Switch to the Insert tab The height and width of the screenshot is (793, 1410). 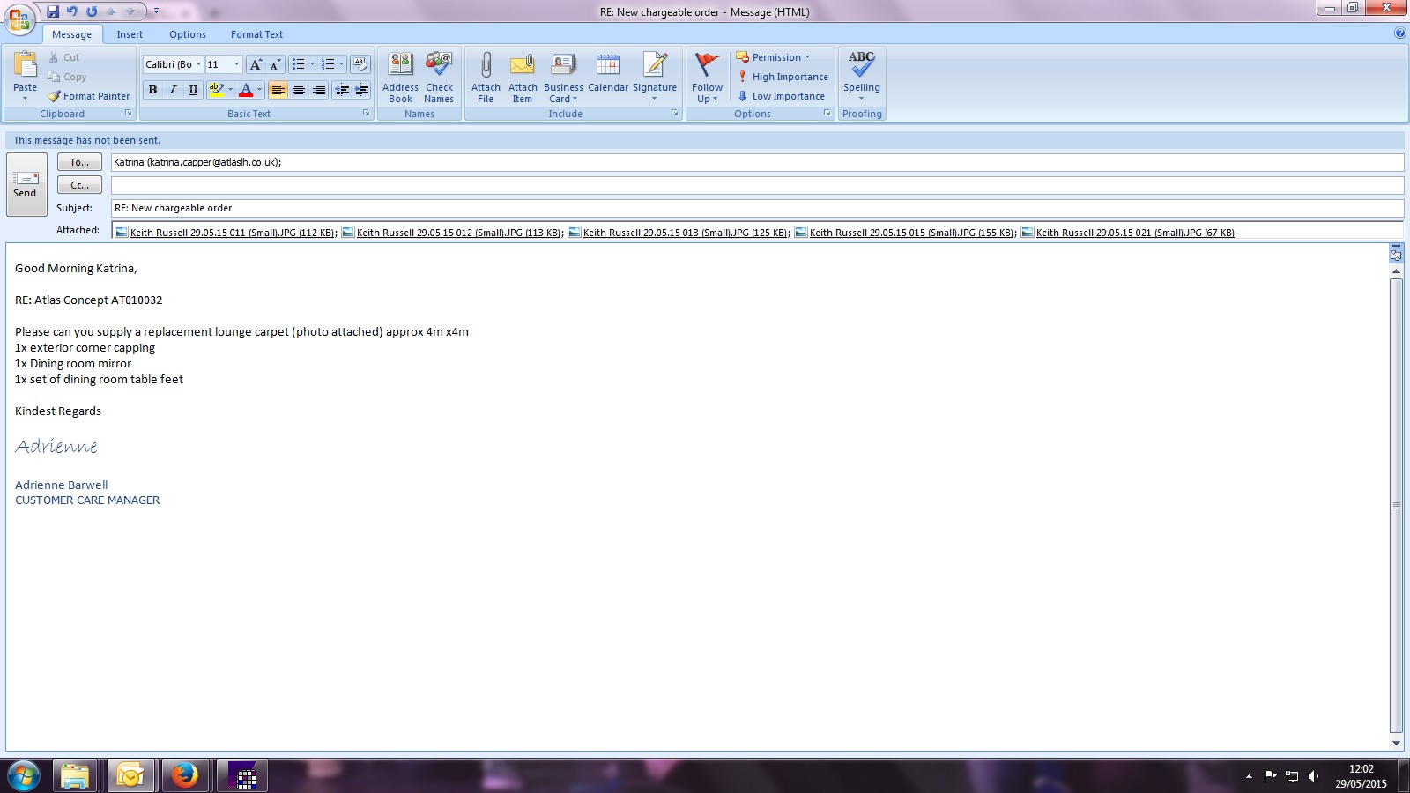click(x=130, y=34)
